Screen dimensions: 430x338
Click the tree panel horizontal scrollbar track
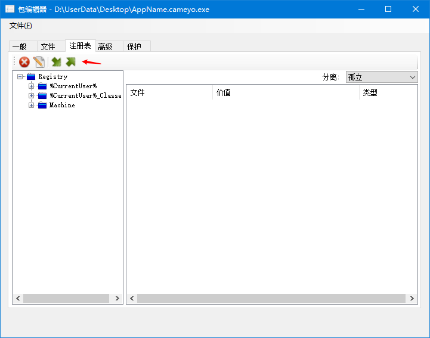[66, 298]
